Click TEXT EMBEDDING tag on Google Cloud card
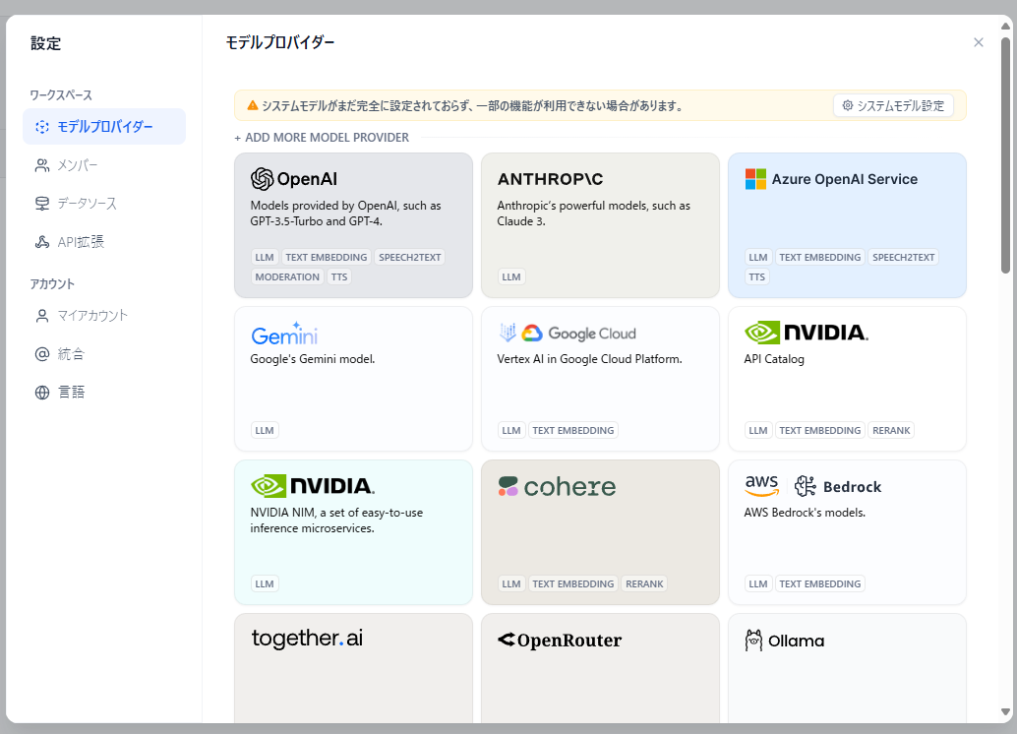Screen dimensions: 1017x734 point(572,430)
